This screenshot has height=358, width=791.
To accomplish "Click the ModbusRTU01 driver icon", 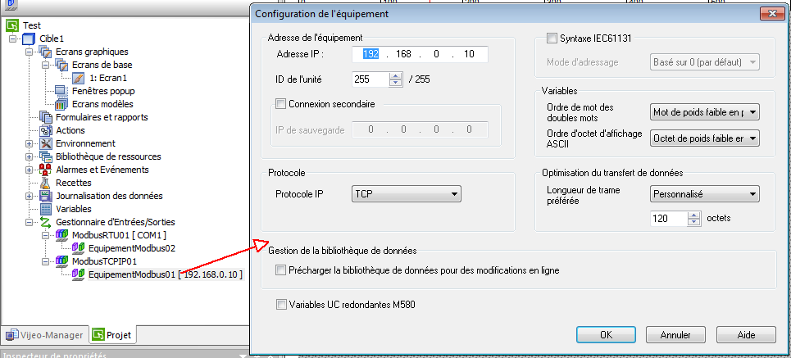I will (62, 235).
